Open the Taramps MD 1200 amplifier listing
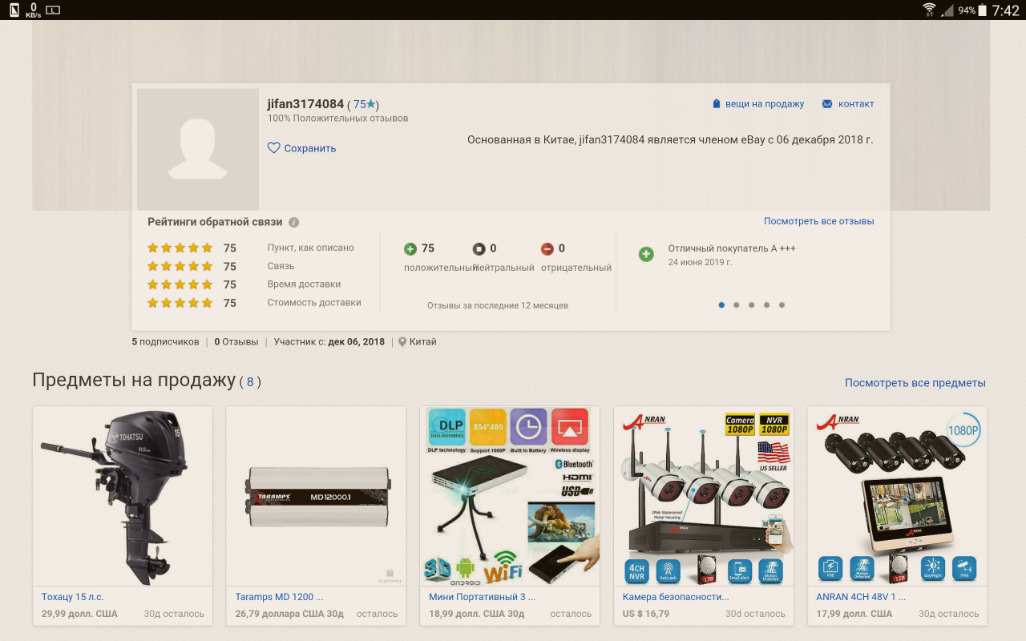The width and height of the screenshot is (1026, 641). coord(316,496)
